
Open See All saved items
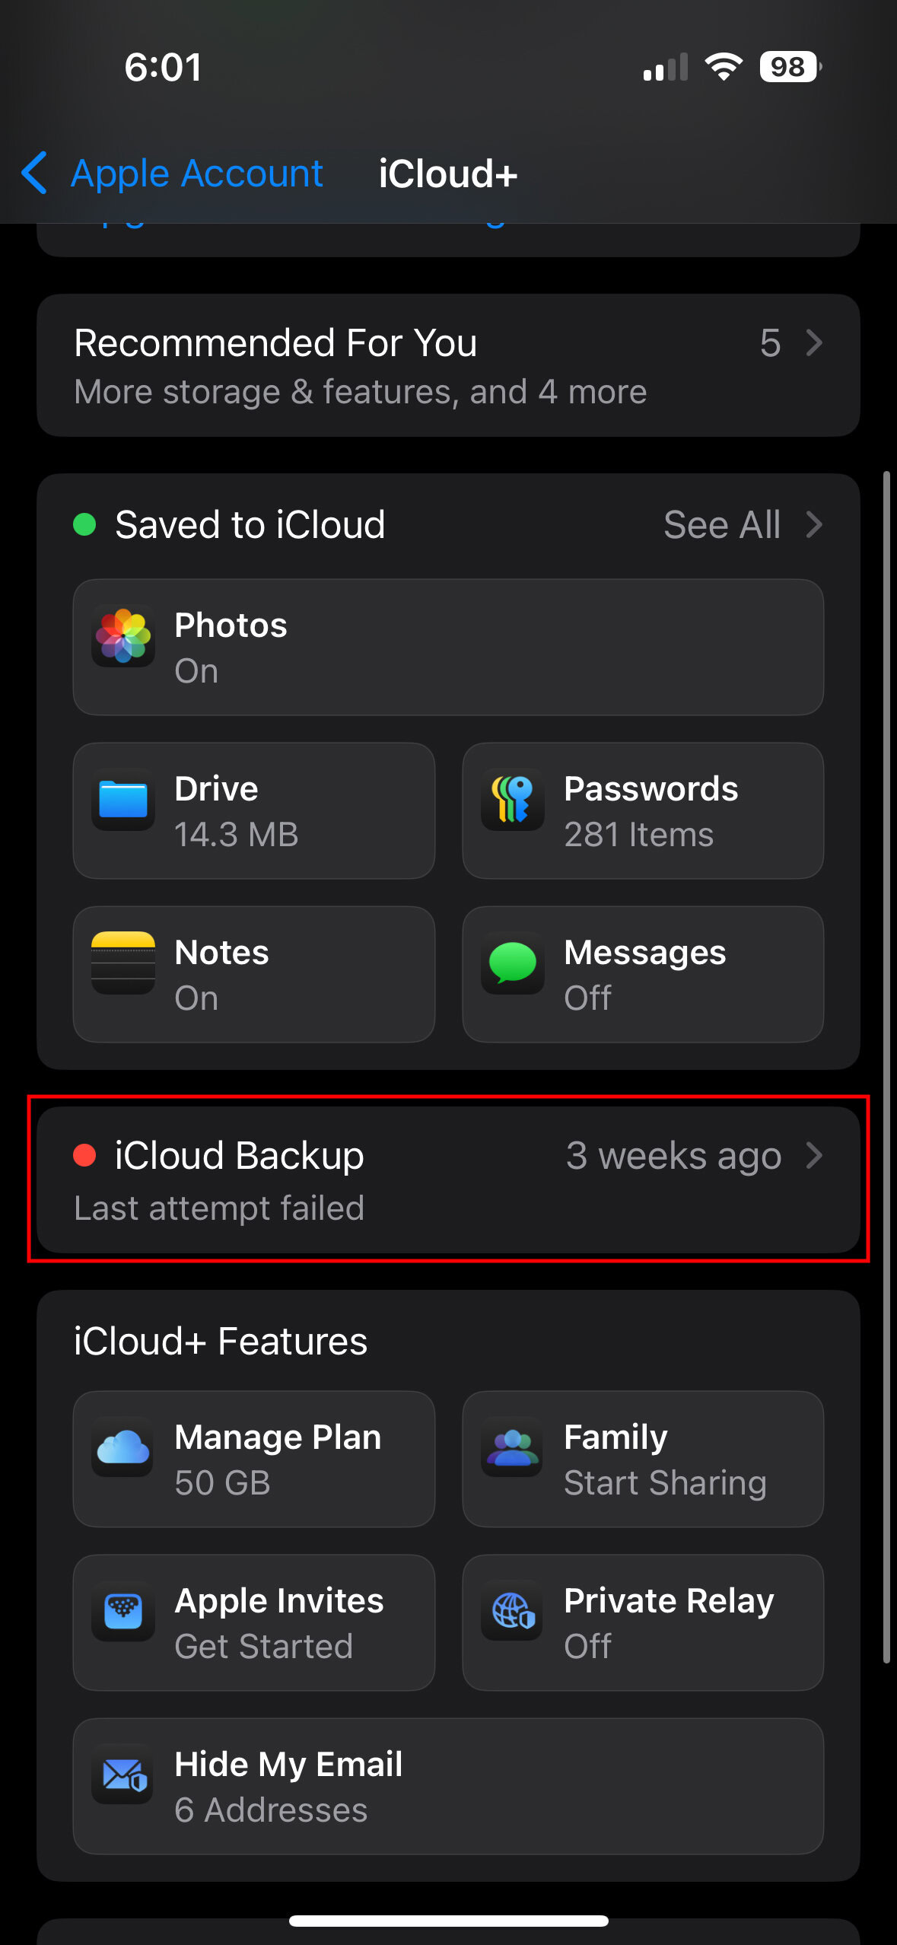tap(721, 525)
